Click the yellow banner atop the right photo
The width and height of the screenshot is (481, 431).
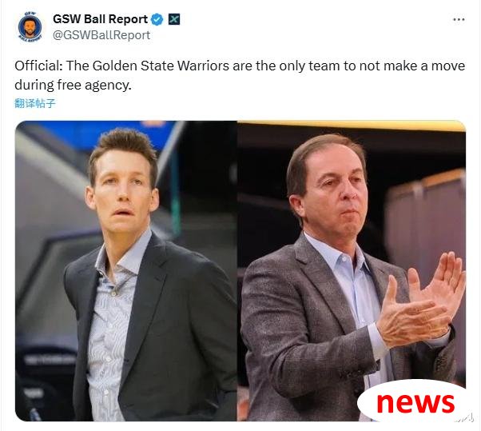tap(352, 126)
